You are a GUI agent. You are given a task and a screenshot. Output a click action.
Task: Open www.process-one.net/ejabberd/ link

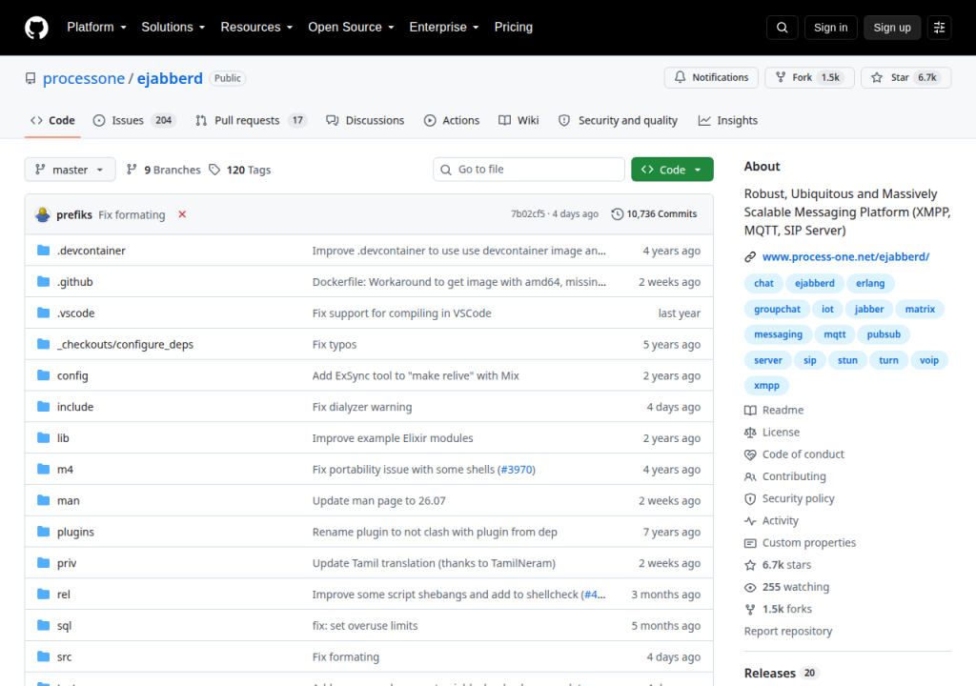pyautogui.click(x=845, y=256)
